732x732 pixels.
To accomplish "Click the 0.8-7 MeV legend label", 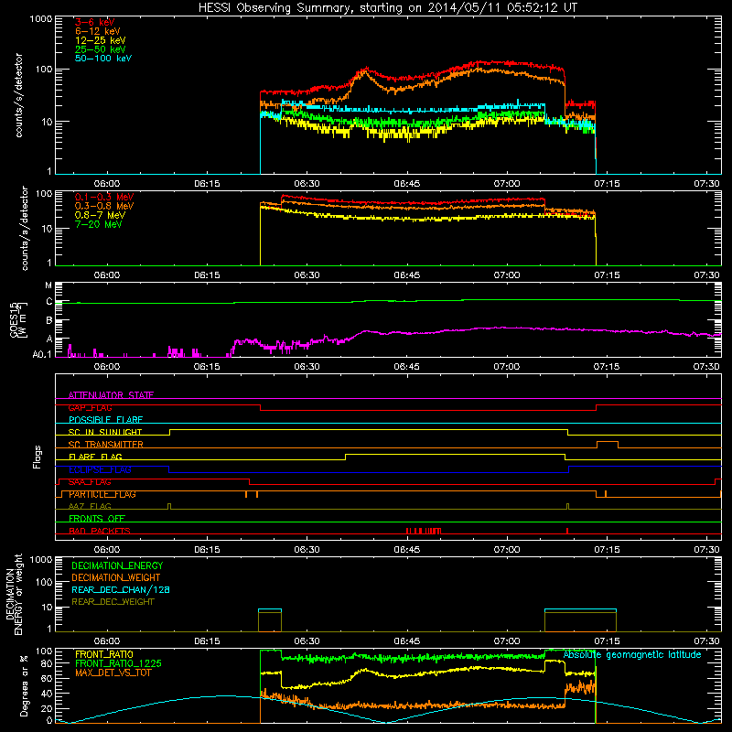I will click(100, 215).
